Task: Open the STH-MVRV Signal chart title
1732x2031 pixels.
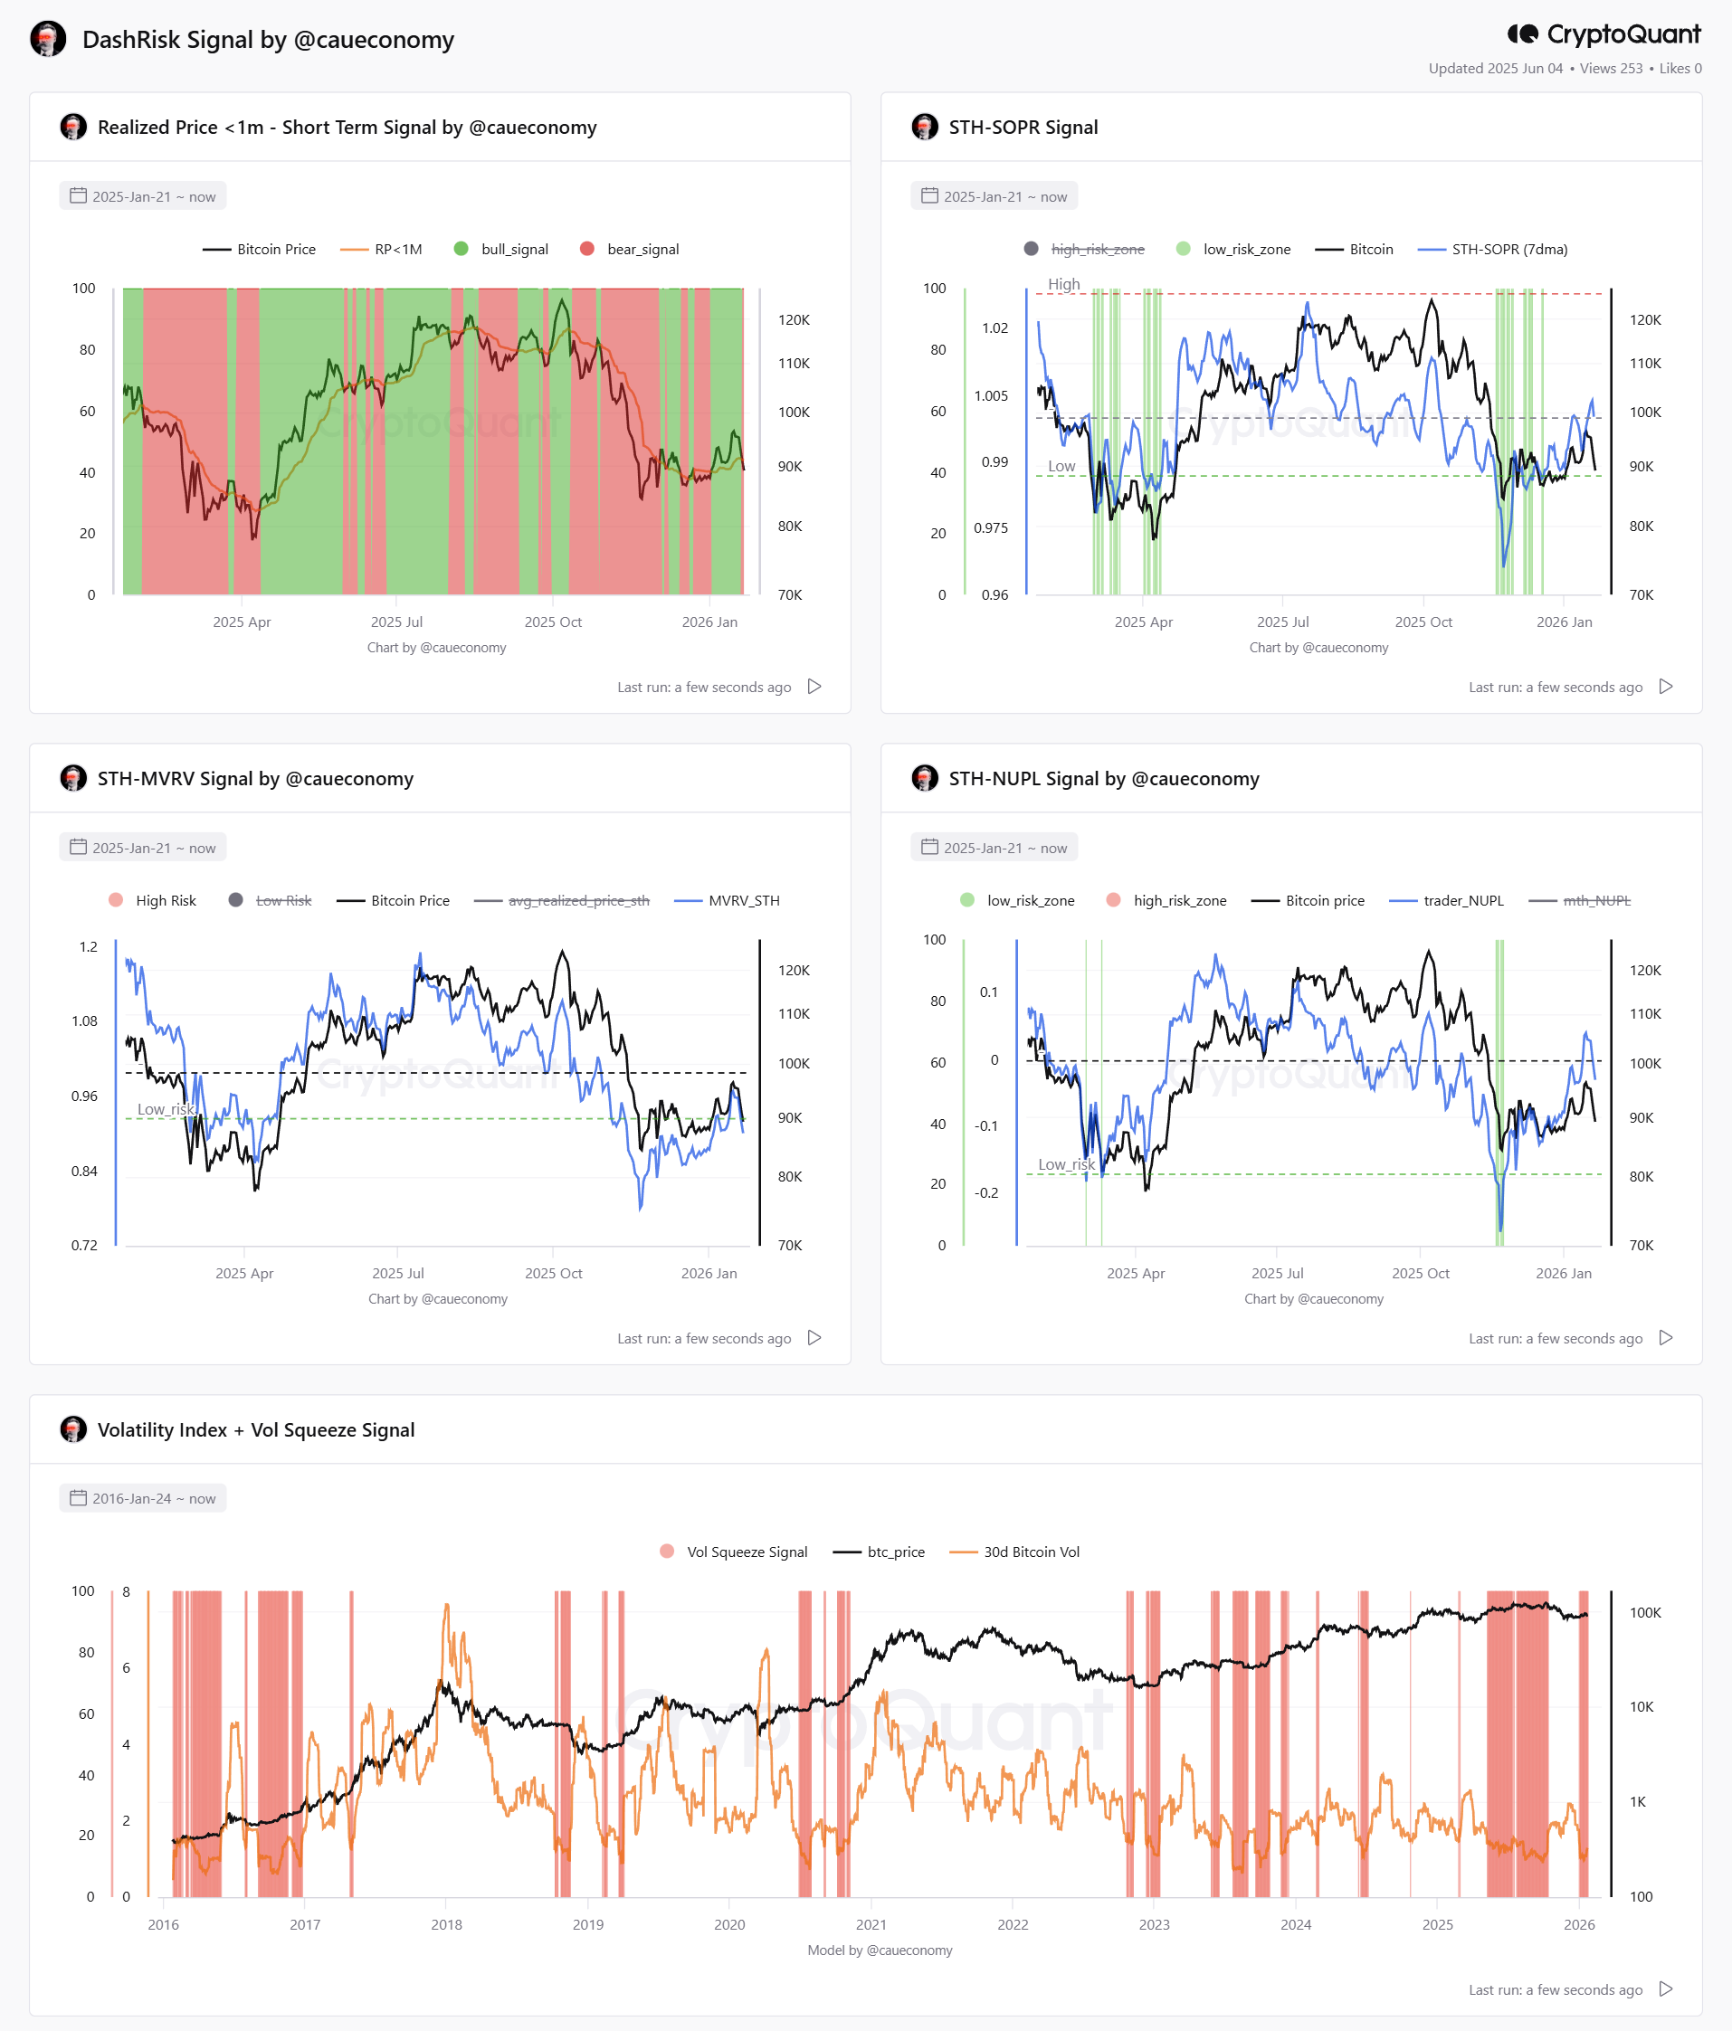Action: point(255,778)
